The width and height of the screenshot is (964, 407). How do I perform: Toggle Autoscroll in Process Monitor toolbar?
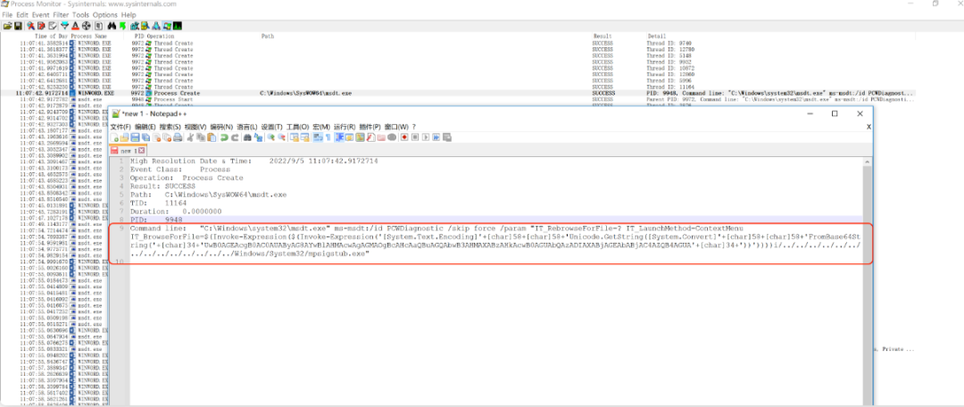pos(41,26)
